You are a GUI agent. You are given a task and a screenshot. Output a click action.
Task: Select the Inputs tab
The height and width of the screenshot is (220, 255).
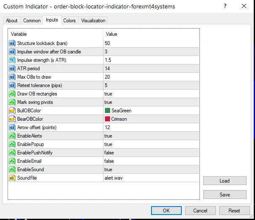[52, 20]
